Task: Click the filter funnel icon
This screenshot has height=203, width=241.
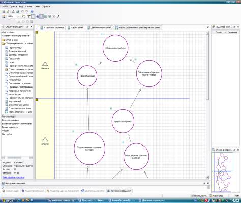Action: point(29,16)
